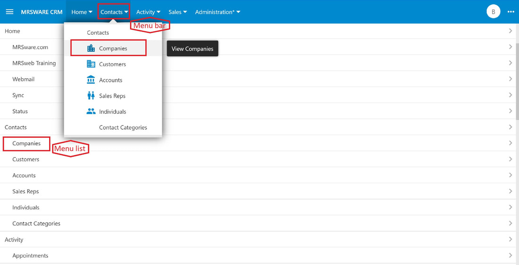Click the Contacts header in dropdown menu
Image resolution: width=519 pixels, height=265 pixels.
pos(98,33)
